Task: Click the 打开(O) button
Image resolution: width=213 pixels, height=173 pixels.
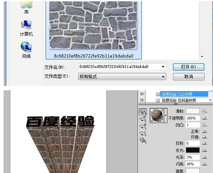Action: [189, 67]
